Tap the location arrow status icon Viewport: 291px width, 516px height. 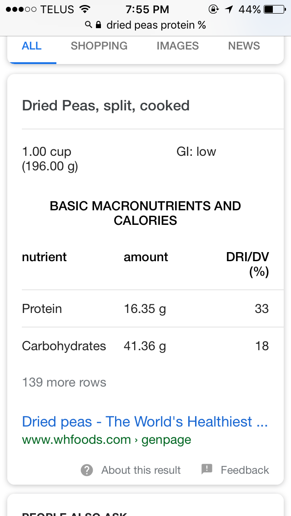228,9
